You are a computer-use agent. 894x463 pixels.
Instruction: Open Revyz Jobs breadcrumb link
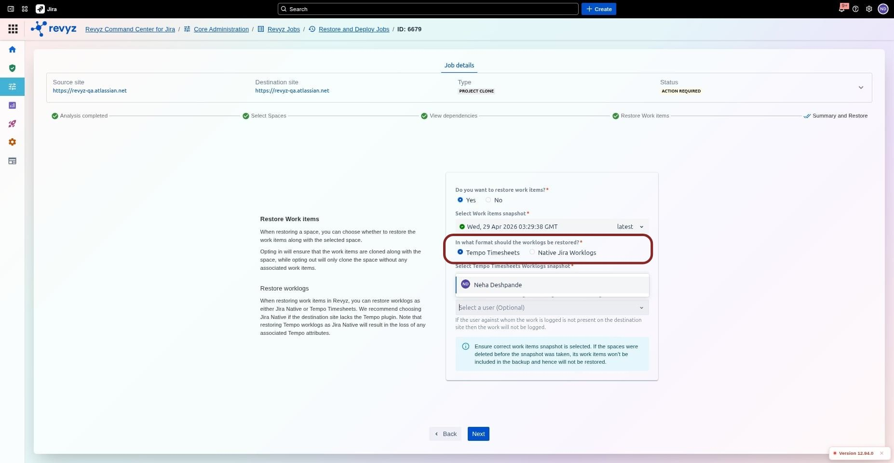[x=284, y=29]
